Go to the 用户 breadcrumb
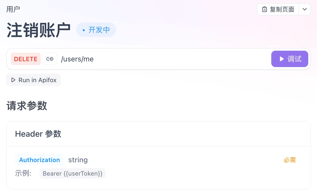The height and width of the screenshot is (193, 317). pos(13,9)
